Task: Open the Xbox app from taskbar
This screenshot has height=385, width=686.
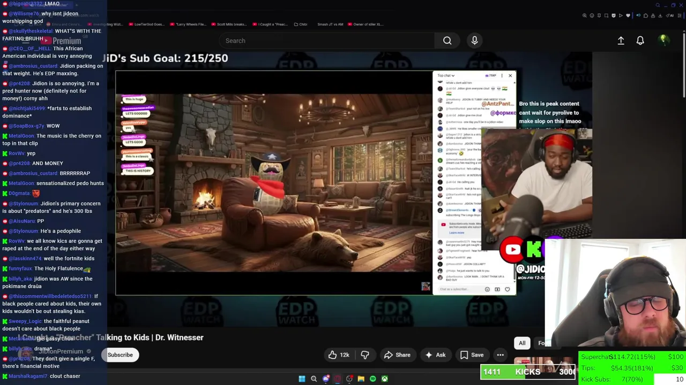Action: click(x=384, y=379)
